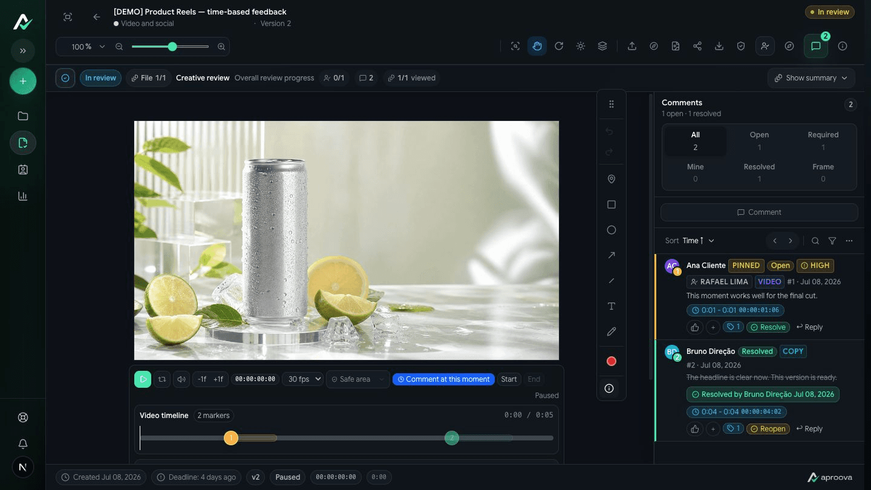Click the Comment button in comments panel
This screenshot has width=871, height=490.
(x=759, y=212)
